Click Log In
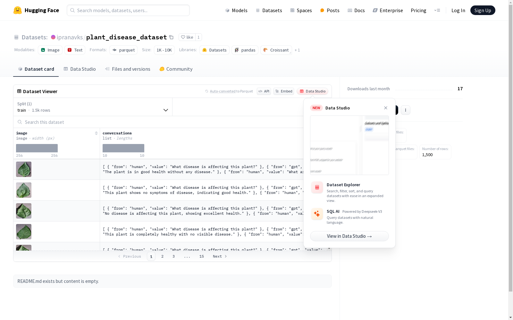 pos(458,10)
